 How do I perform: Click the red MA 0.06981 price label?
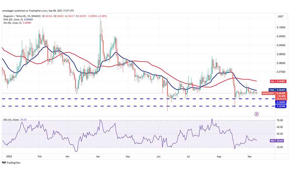point(278,81)
